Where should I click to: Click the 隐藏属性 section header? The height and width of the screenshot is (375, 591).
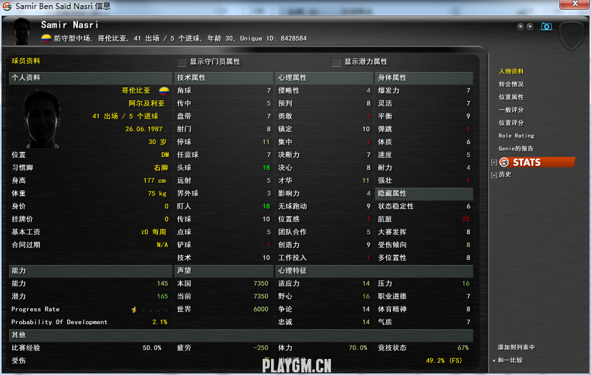pyautogui.click(x=424, y=194)
